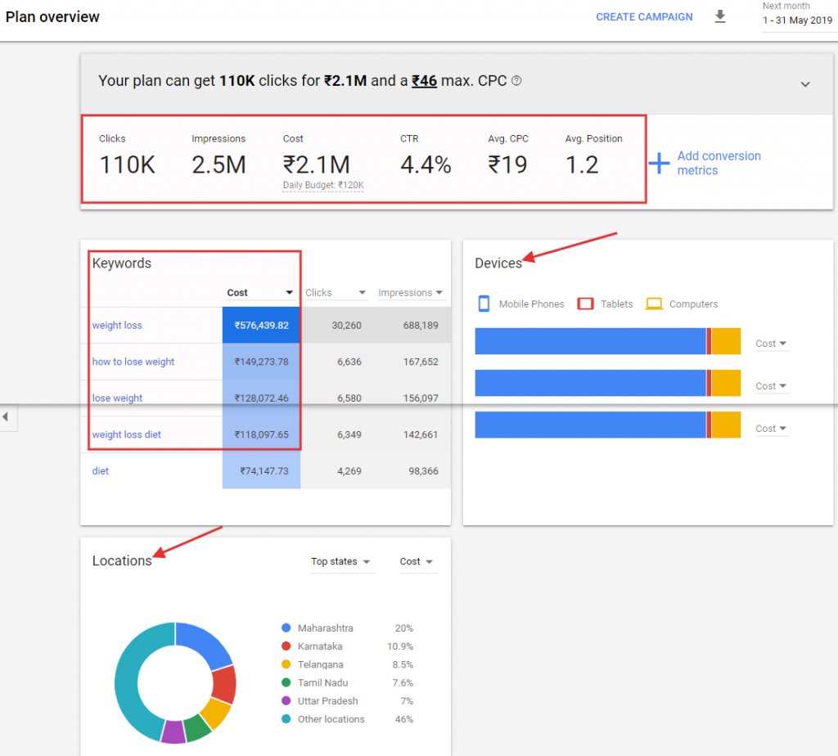Click the 6,636 clicks value
Image resolution: width=838 pixels, height=756 pixels.
(349, 362)
